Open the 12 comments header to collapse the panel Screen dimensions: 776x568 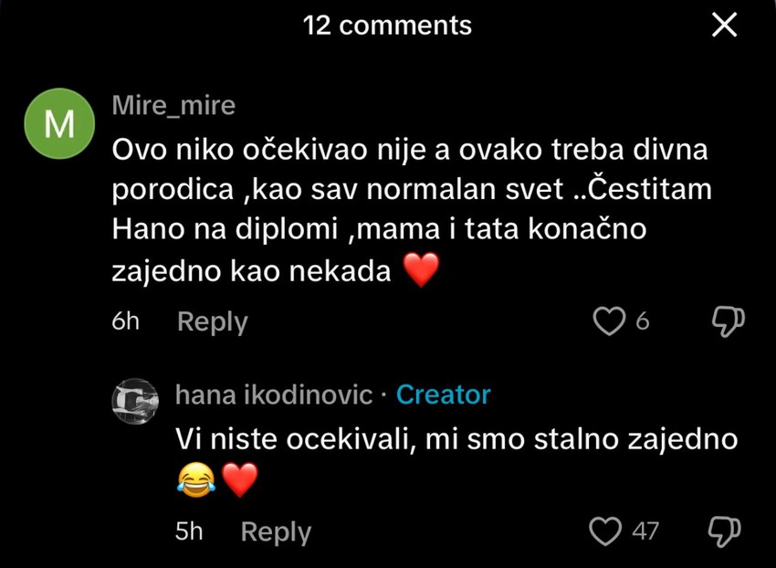[x=387, y=25]
